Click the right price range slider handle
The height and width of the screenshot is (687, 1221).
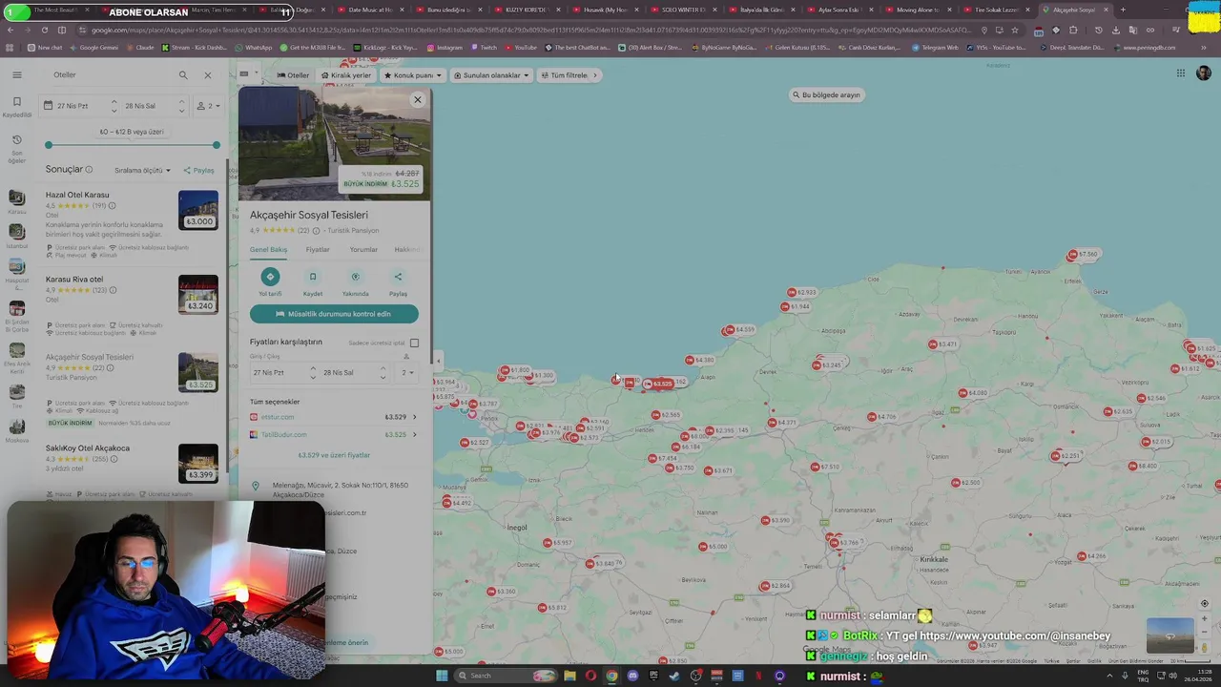pos(217,145)
